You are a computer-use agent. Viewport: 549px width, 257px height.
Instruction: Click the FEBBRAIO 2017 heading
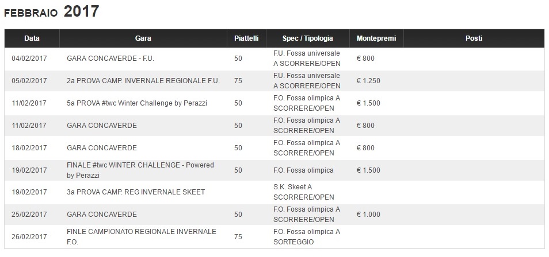point(52,11)
